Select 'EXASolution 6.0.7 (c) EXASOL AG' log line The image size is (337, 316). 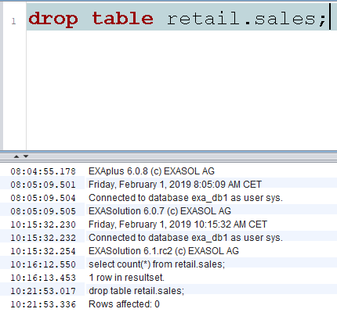coord(160,211)
